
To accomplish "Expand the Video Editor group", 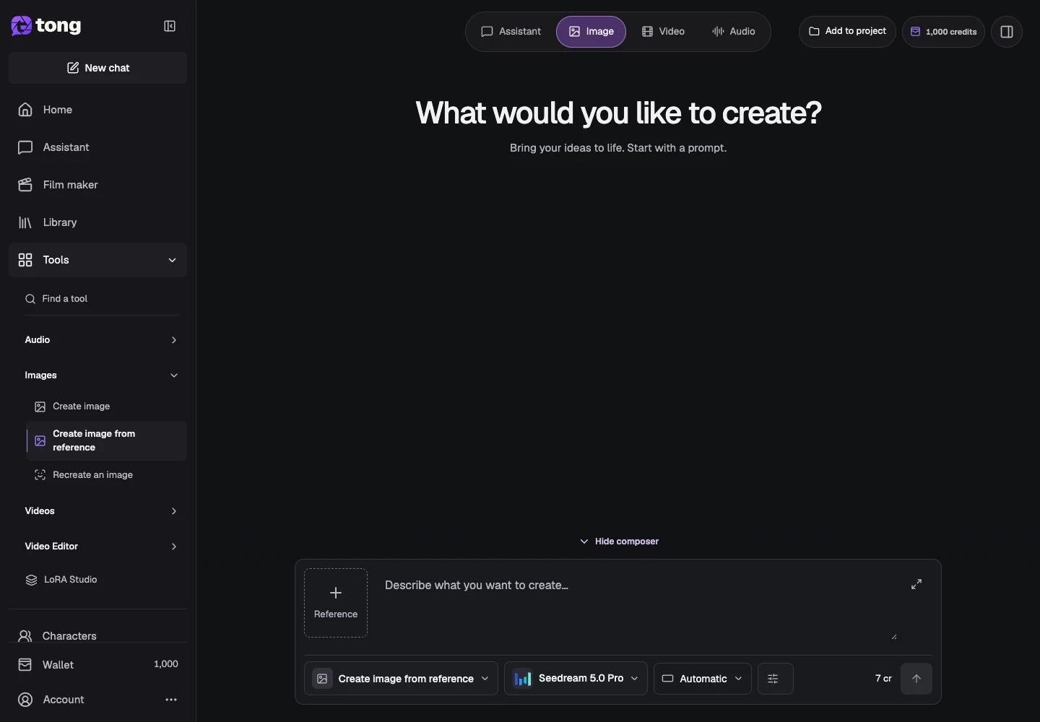I will (102, 547).
